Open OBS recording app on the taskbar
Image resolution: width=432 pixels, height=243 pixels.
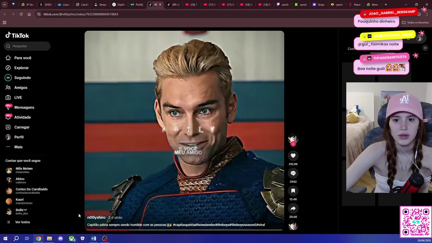105,239
